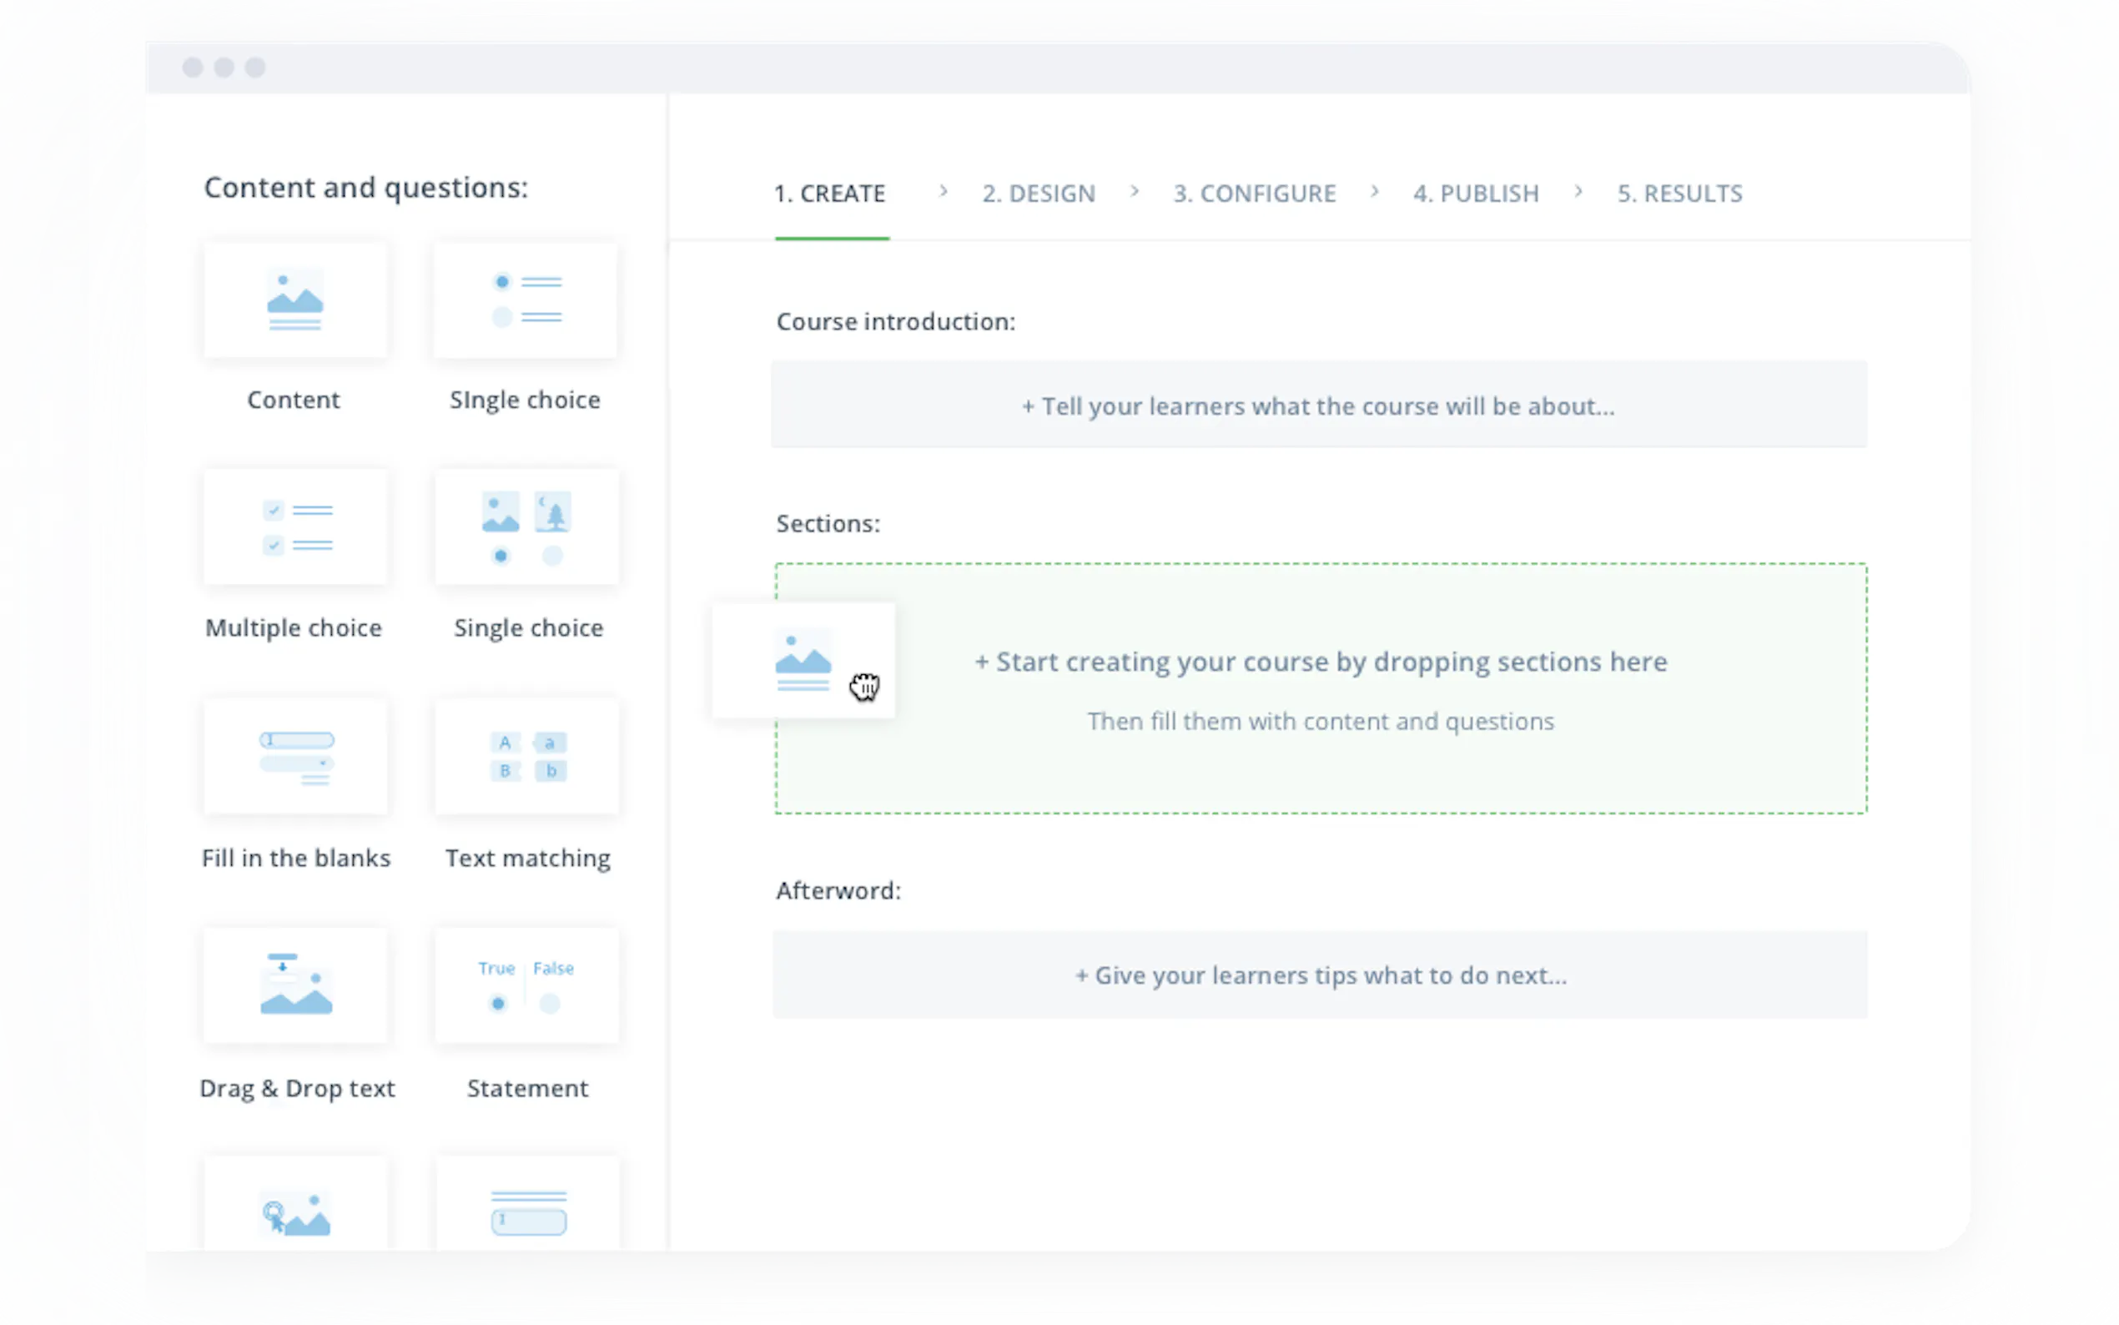The width and height of the screenshot is (2119, 1325).
Task: Go to the 4. PUBLISH step
Action: (1475, 193)
